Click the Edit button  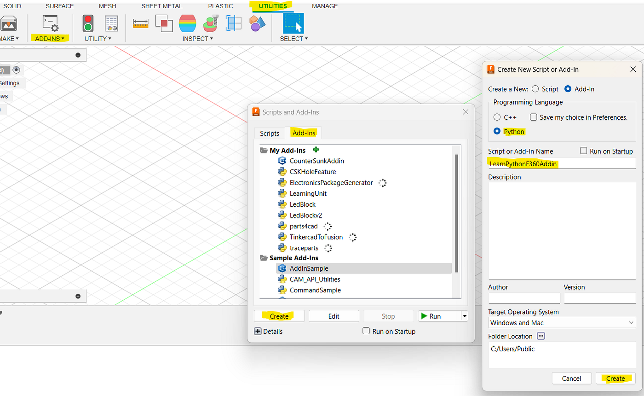pyautogui.click(x=334, y=316)
